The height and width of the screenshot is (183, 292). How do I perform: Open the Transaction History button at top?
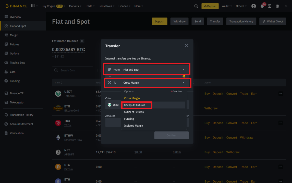[x=241, y=21]
